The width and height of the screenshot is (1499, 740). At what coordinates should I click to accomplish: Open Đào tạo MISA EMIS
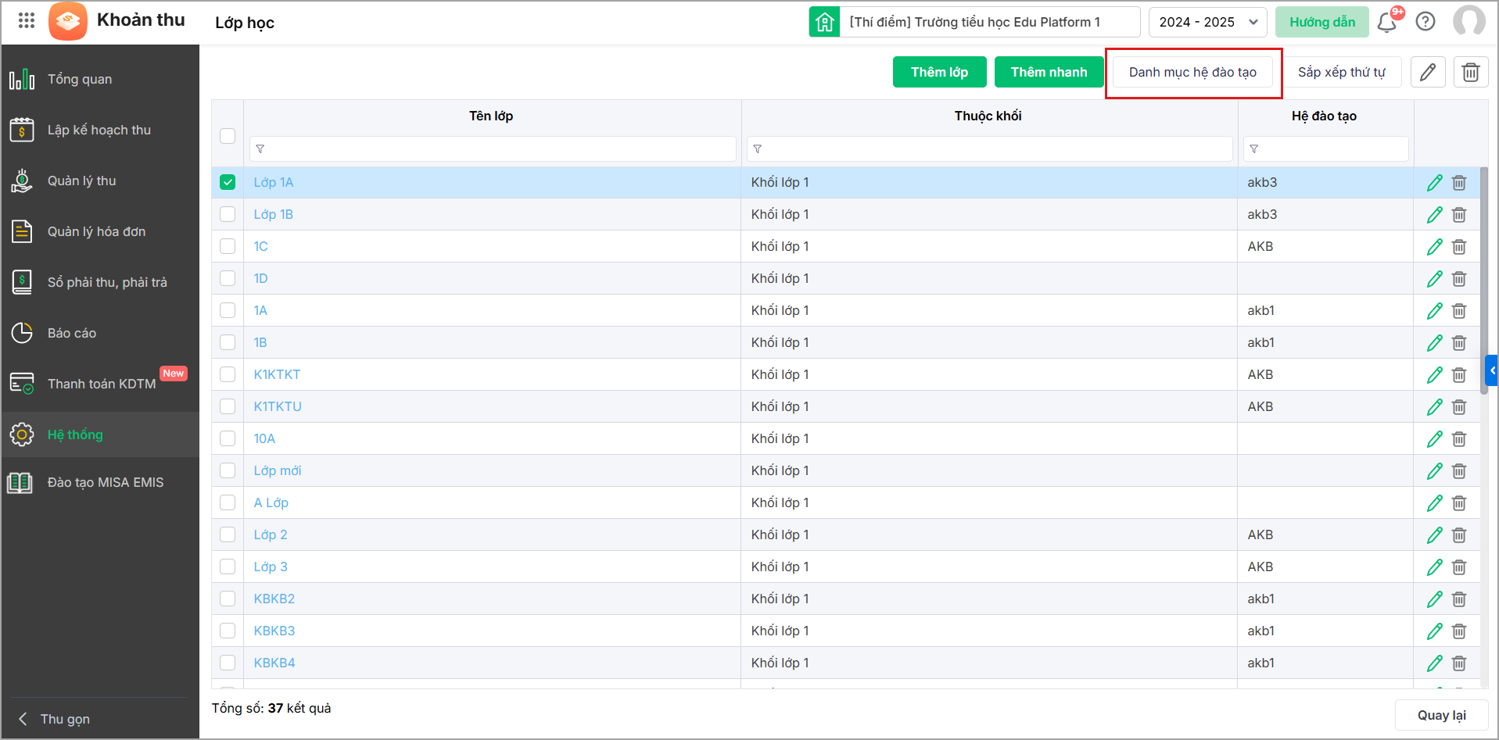pos(100,482)
